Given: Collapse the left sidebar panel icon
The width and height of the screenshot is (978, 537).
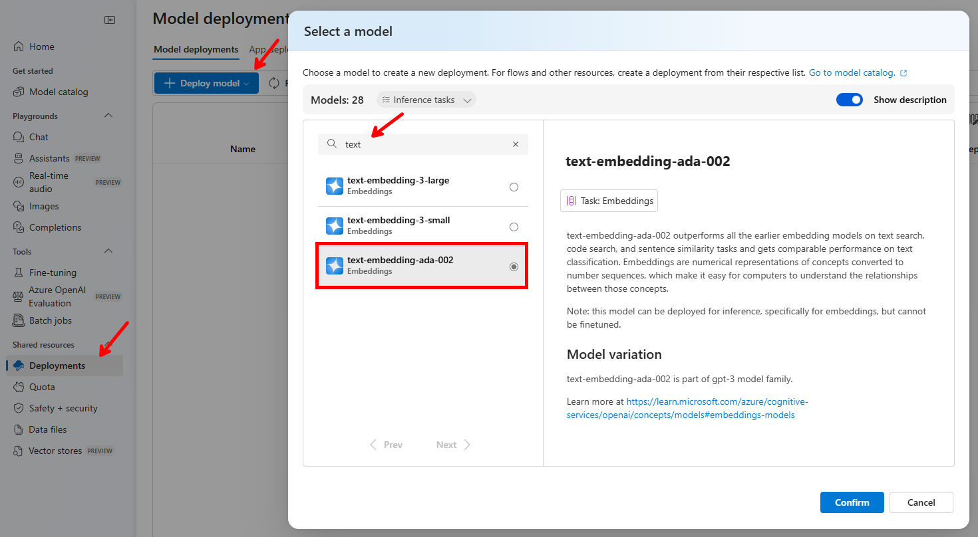Looking at the screenshot, I should (x=110, y=20).
